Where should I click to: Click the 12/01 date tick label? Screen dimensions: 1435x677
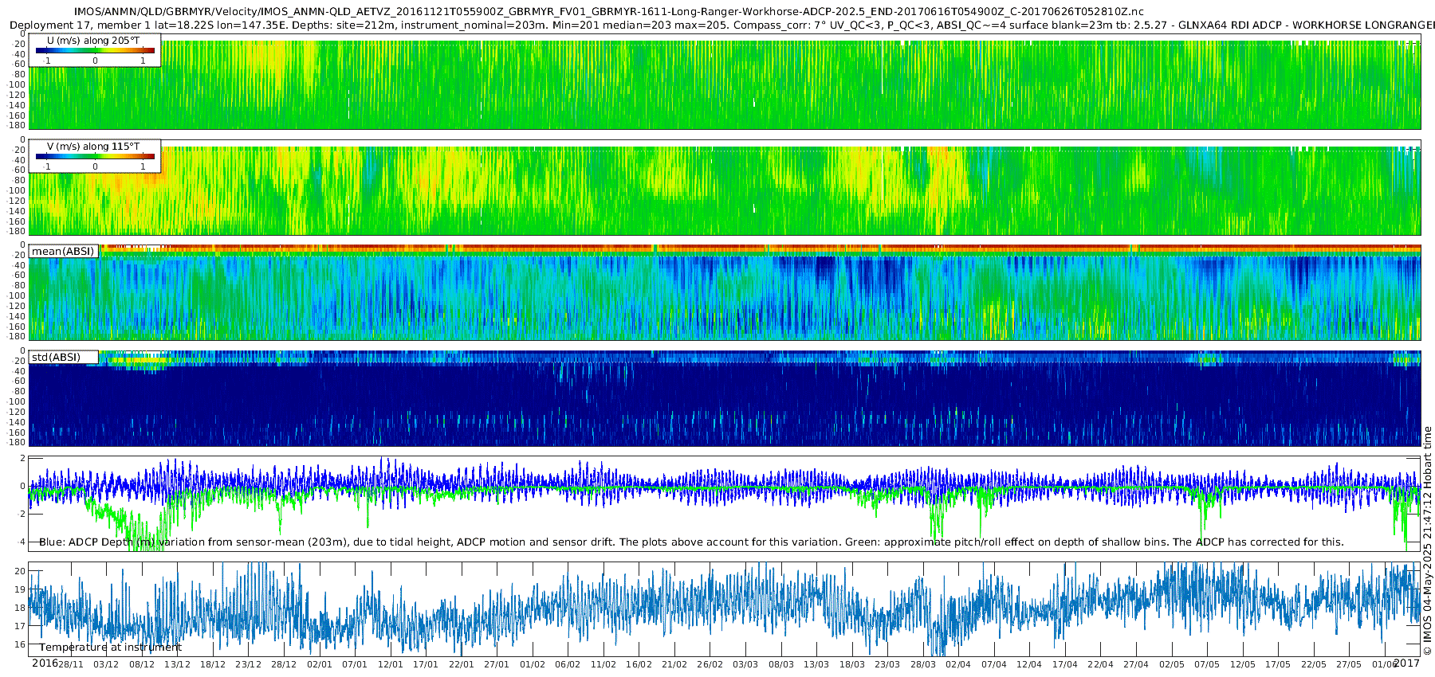pyautogui.click(x=390, y=664)
